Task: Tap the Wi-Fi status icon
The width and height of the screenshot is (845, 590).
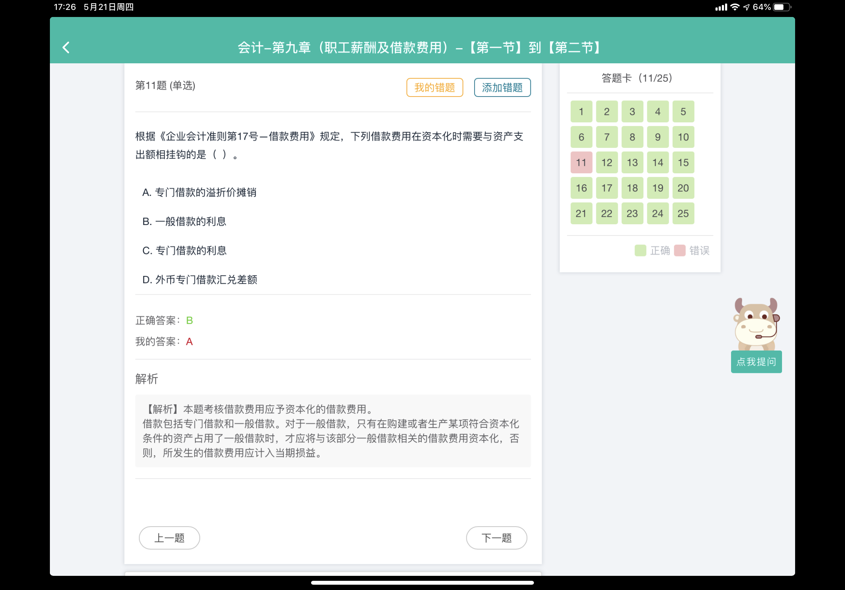Action: (x=735, y=7)
